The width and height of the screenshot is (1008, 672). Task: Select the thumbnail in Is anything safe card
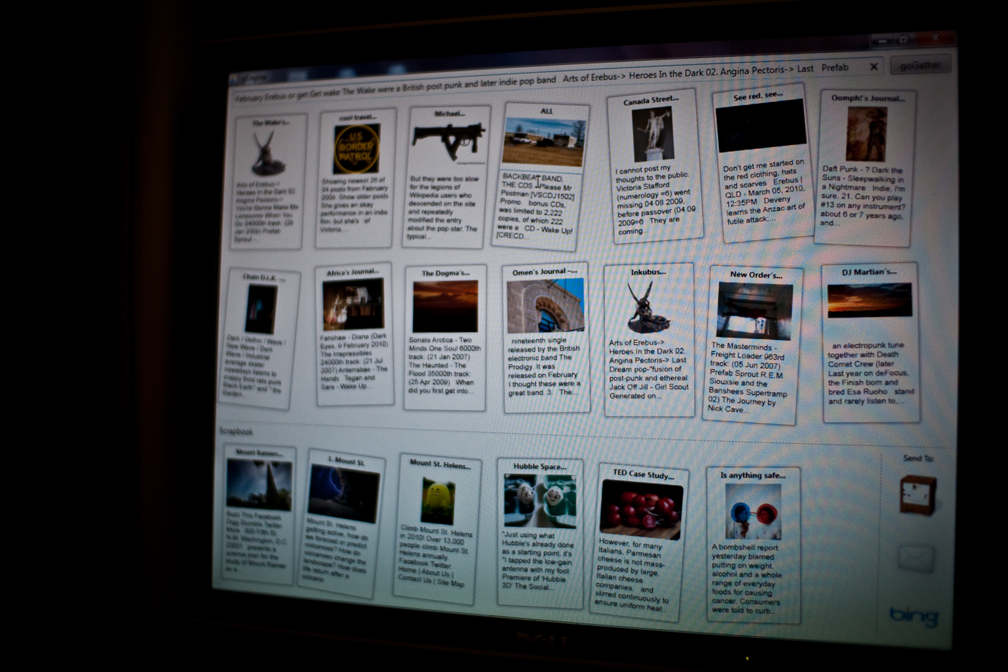pyautogui.click(x=753, y=512)
